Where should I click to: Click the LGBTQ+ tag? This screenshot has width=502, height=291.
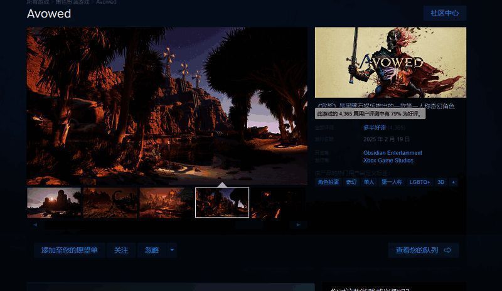pyautogui.click(x=420, y=182)
